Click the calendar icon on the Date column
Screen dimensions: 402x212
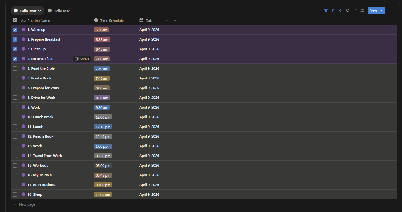141,20
